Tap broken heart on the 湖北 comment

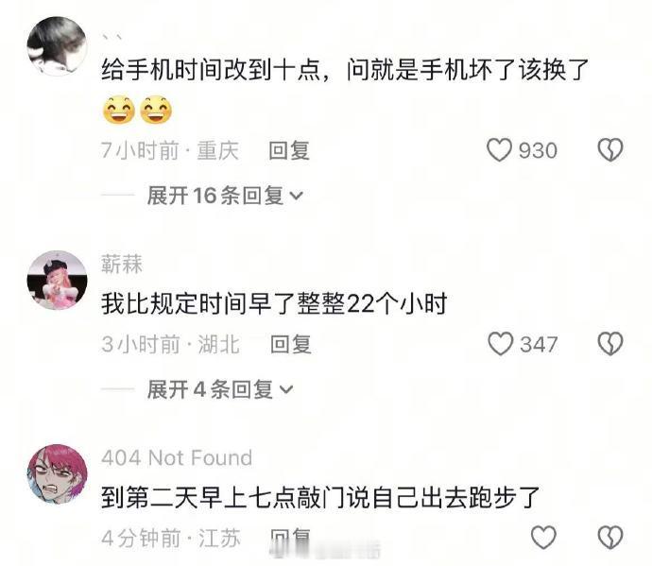pyautogui.click(x=610, y=344)
